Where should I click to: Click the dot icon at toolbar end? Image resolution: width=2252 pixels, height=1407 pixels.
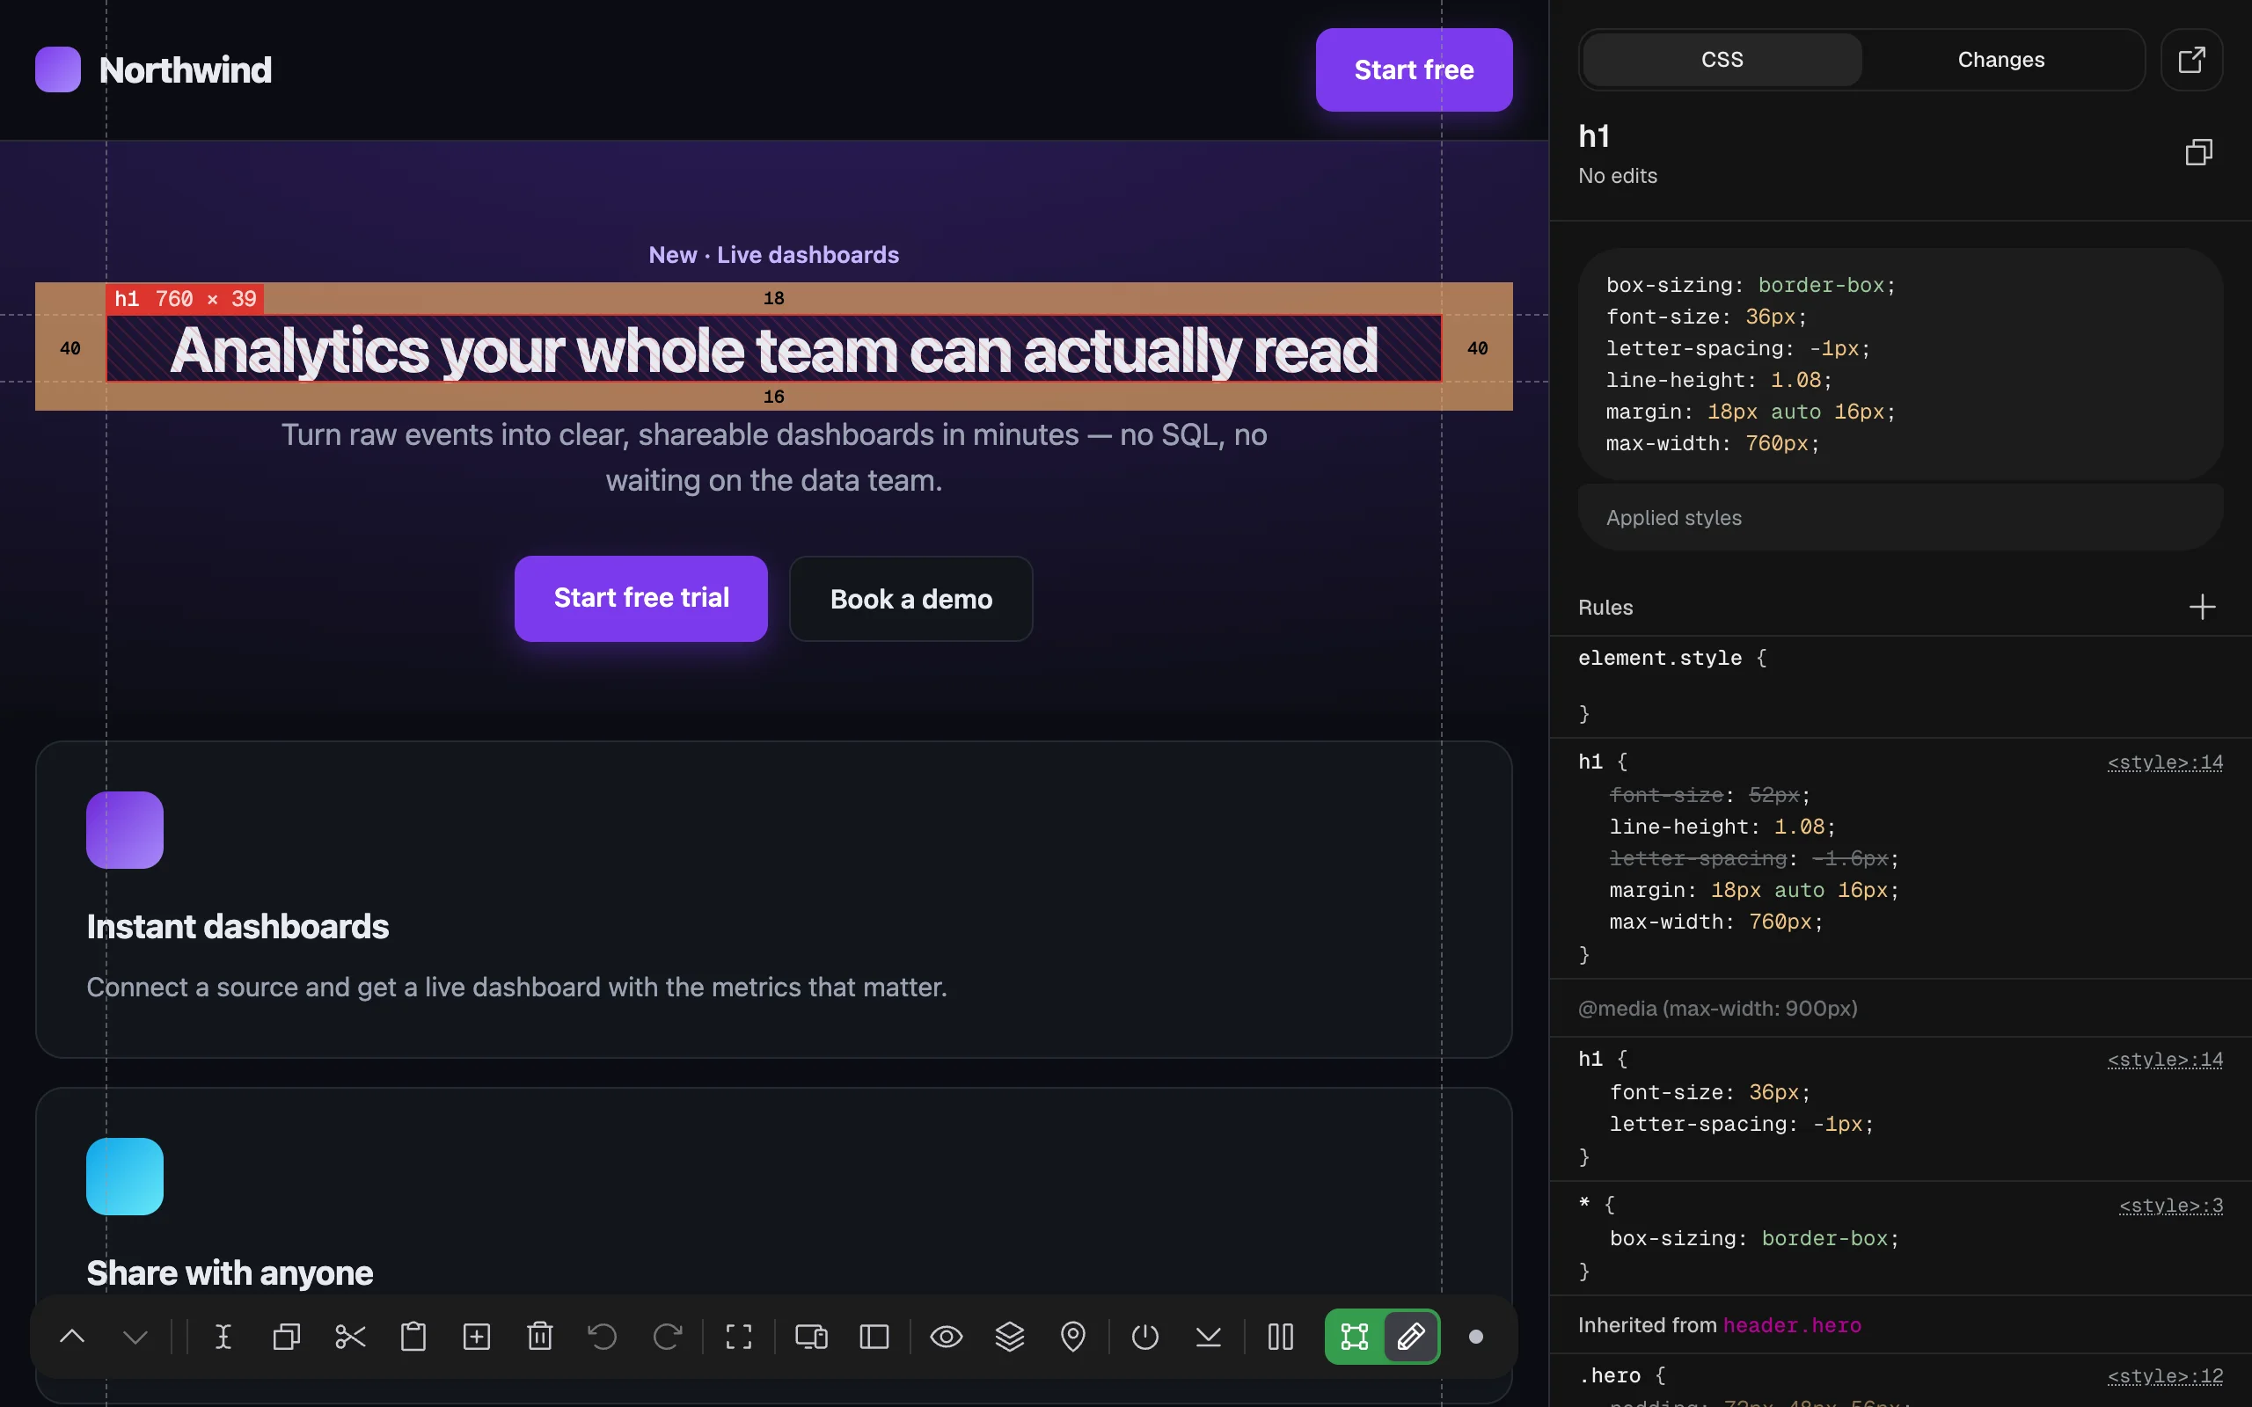click(x=1476, y=1338)
